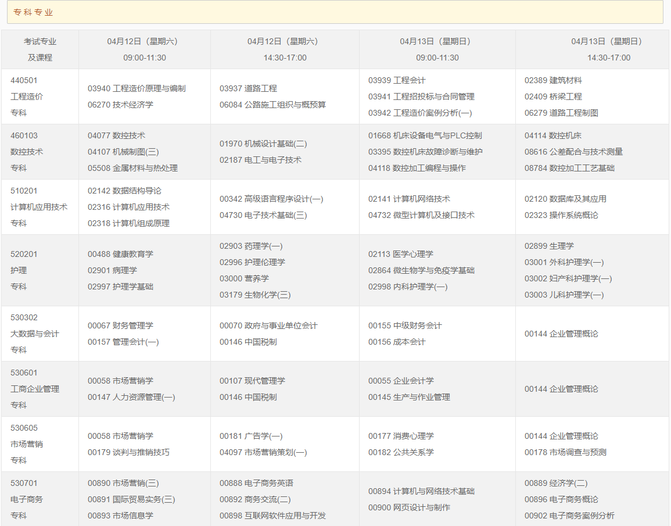Select the 530605 市场营销 major cell
This screenshot has width=671, height=526.
coord(40,444)
